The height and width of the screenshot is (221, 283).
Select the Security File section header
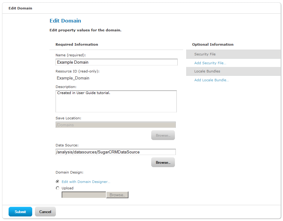(x=234, y=54)
